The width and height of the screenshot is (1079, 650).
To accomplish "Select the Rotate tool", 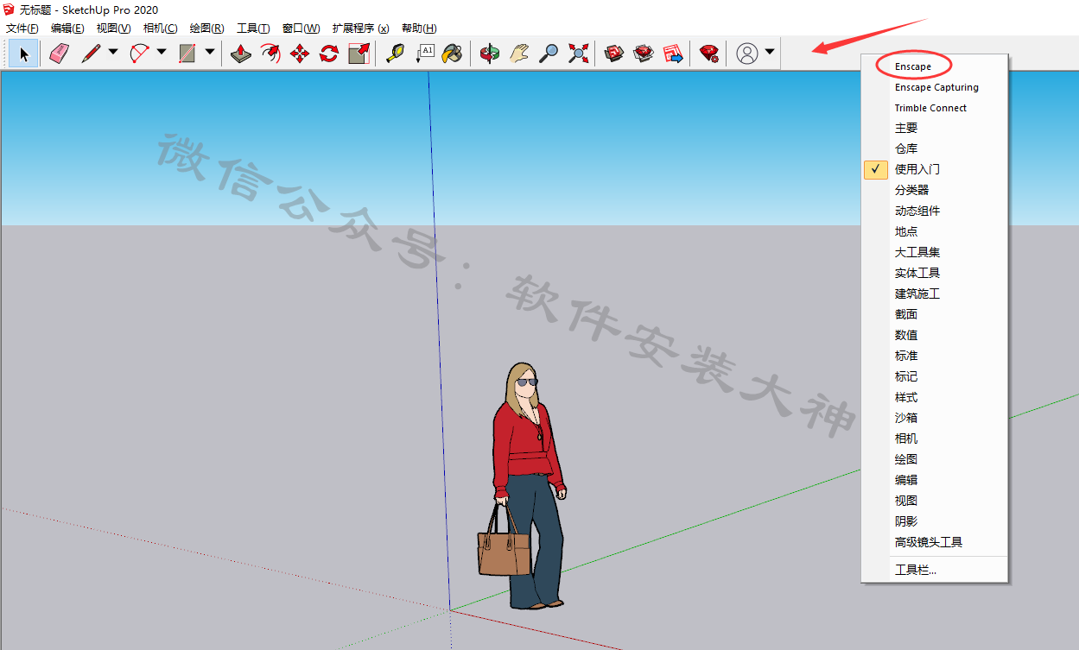I will (x=329, y=54).
